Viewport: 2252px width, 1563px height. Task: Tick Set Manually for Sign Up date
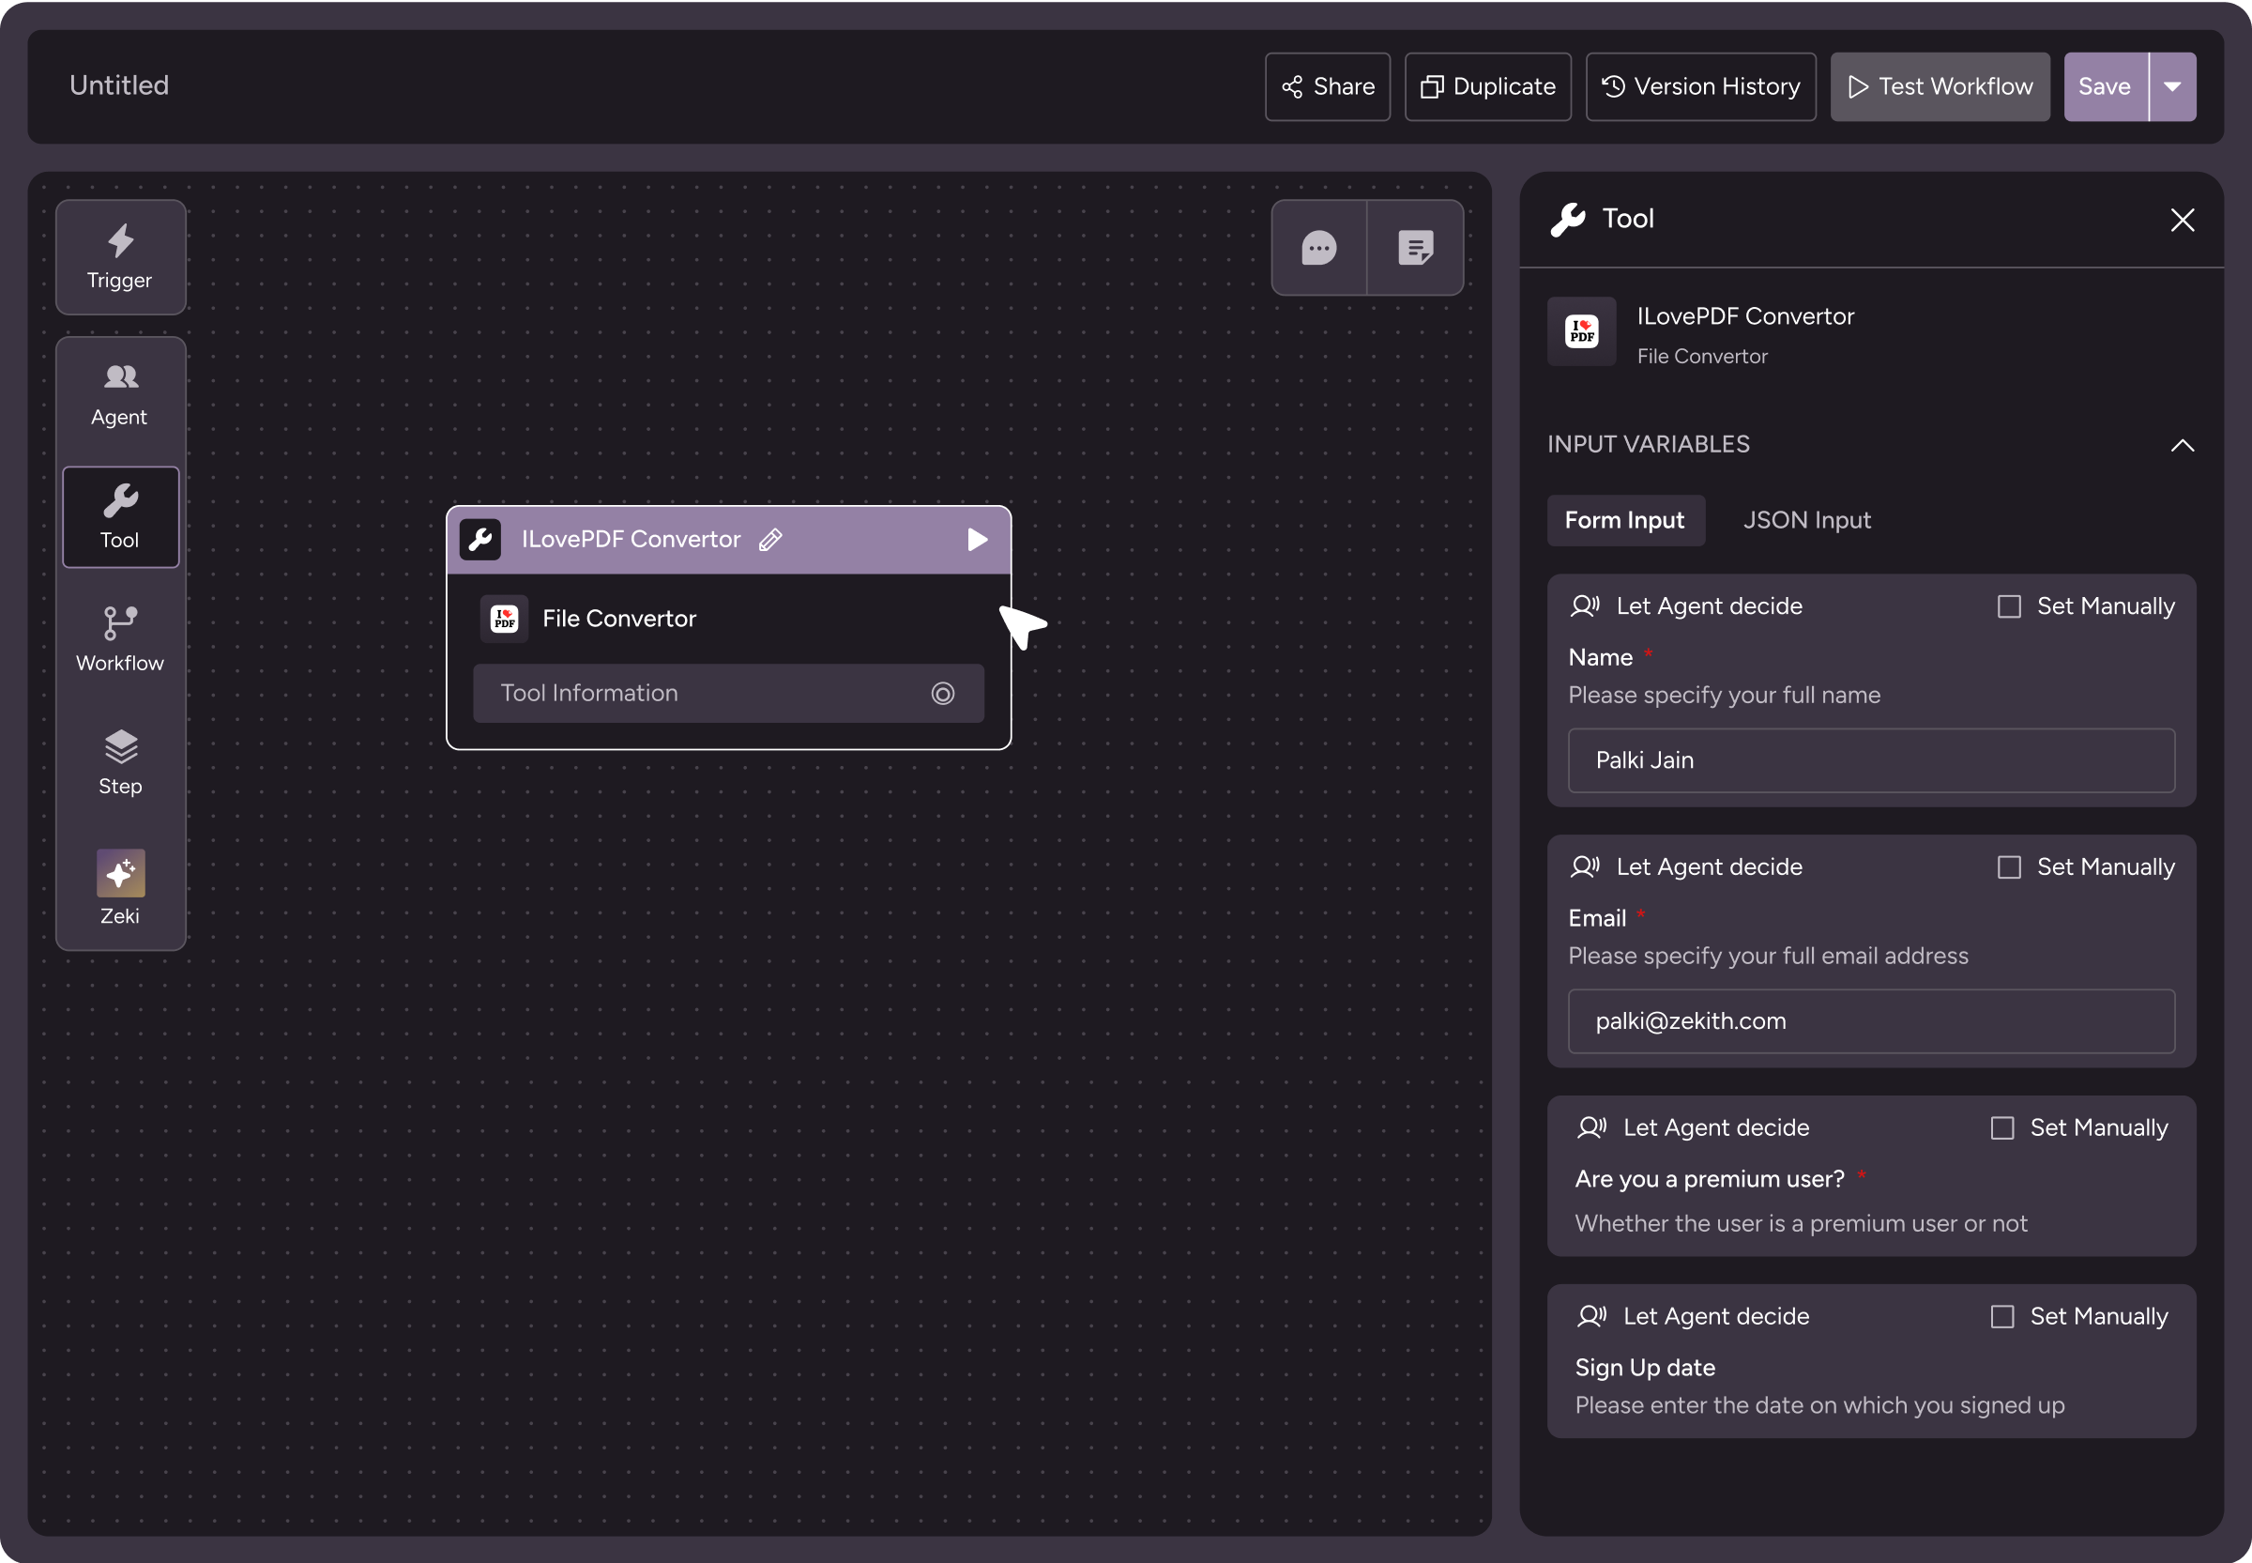click(2001, 1316)
